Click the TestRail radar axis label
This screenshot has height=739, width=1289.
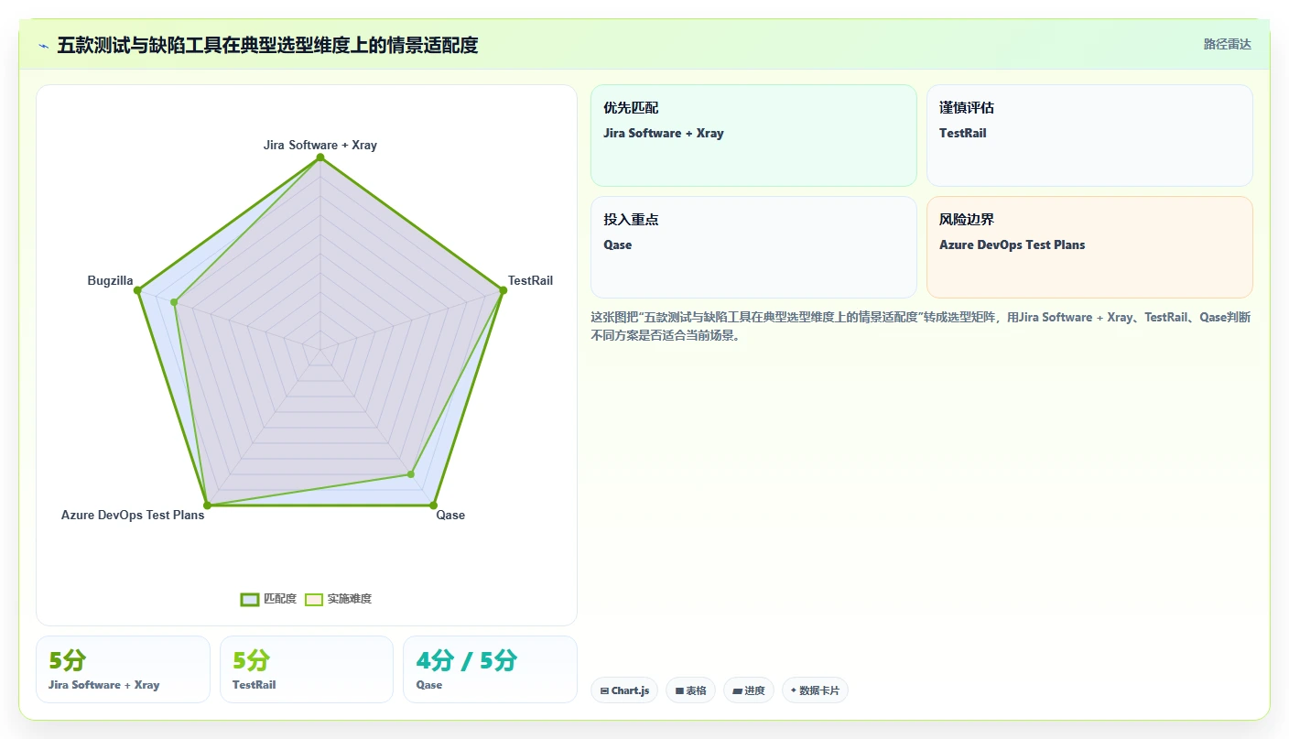coord(530,280)
